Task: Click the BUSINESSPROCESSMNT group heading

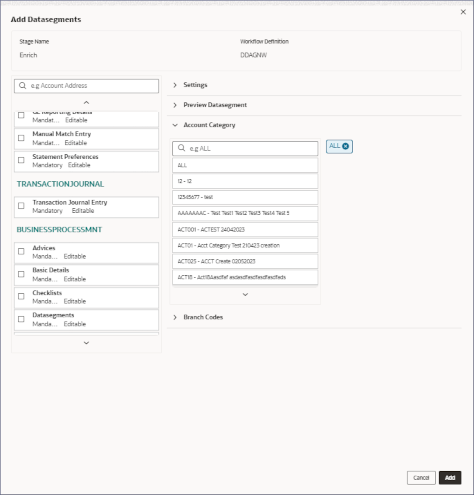Action: [59, 230]
